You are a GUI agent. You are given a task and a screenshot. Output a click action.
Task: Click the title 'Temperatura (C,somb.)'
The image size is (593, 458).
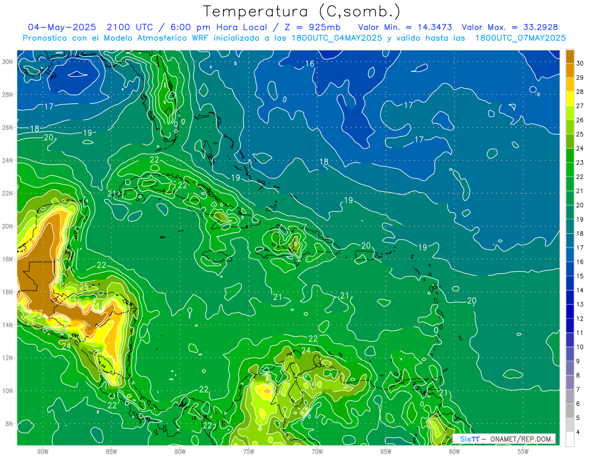point(301,12)
